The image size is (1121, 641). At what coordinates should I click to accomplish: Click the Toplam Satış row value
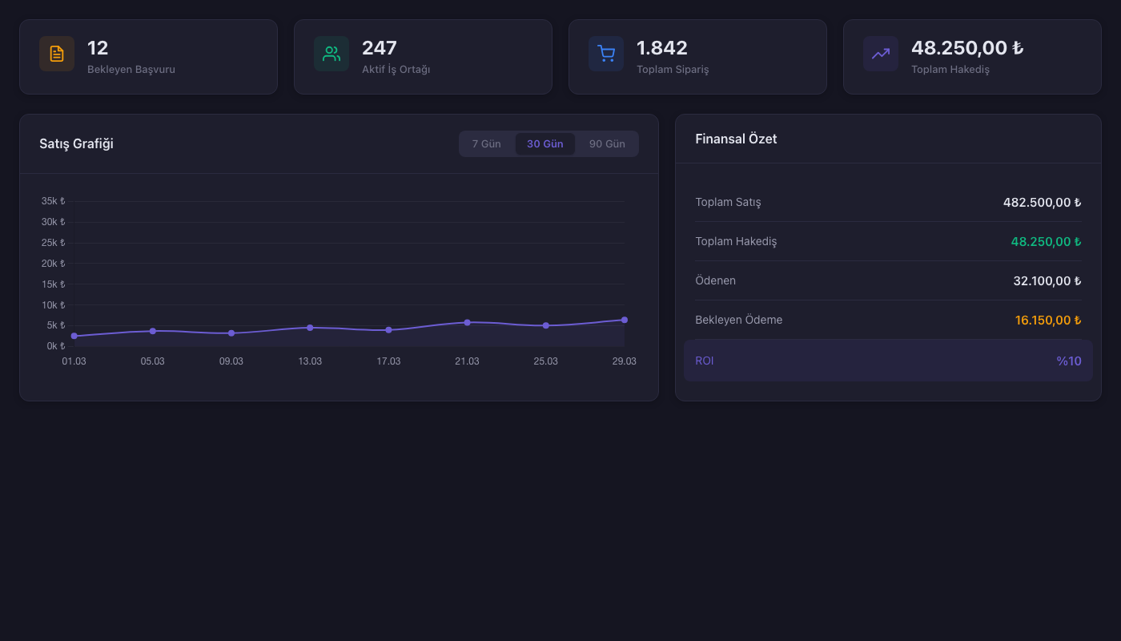pyautogui.click(x=1041, y=202)
